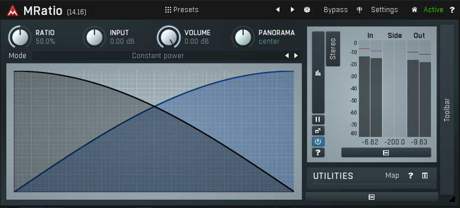The height and width of the screenshot is (208, 460).
Task: Click the Out level meter
Action: pos(419,88)
